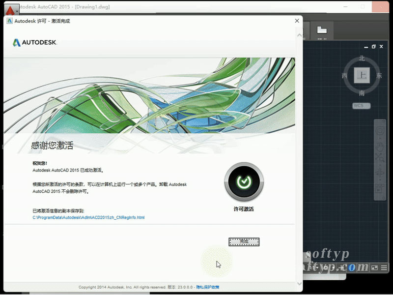Open status bar customization hamburger menu
The width and height of the screenshot is (393, 295).
pyautogui.click(x=384, y=267)
